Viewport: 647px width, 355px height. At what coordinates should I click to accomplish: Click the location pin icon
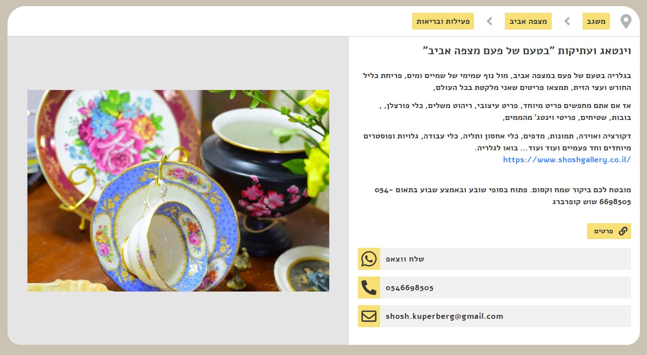click(626, 21)
